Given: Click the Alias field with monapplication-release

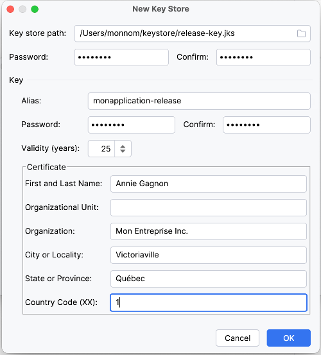Looking at the screenshot, I should (199, 101).
